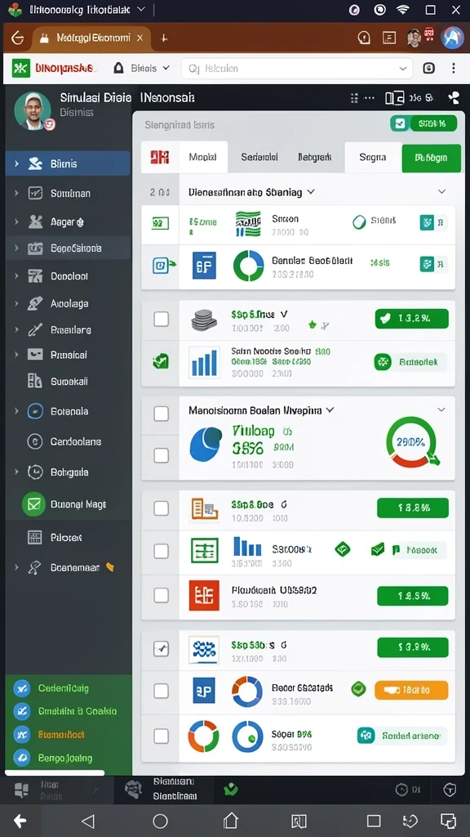Click the coin stack icon

204,320
